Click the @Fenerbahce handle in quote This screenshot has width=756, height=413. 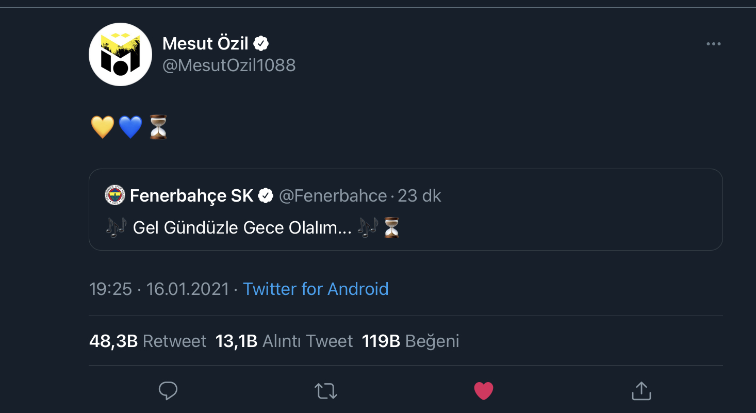tap(333, 196)
